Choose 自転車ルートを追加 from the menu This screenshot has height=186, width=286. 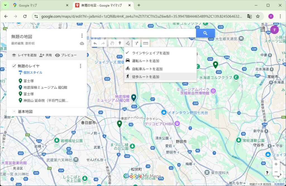(161, 69)
